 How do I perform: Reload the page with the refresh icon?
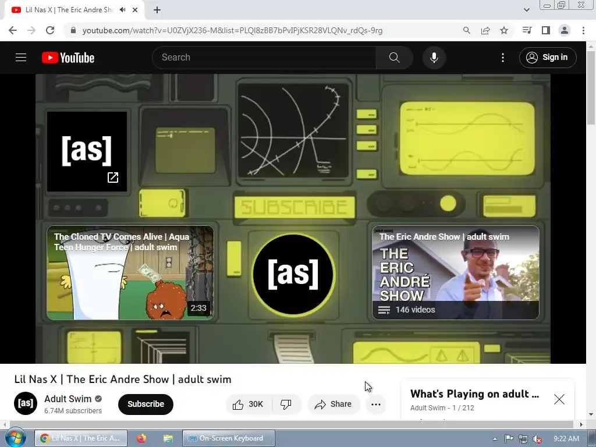point(50,30)
